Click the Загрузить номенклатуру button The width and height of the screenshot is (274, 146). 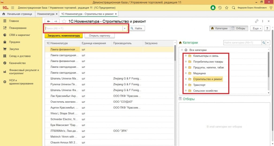coord(64,36)
